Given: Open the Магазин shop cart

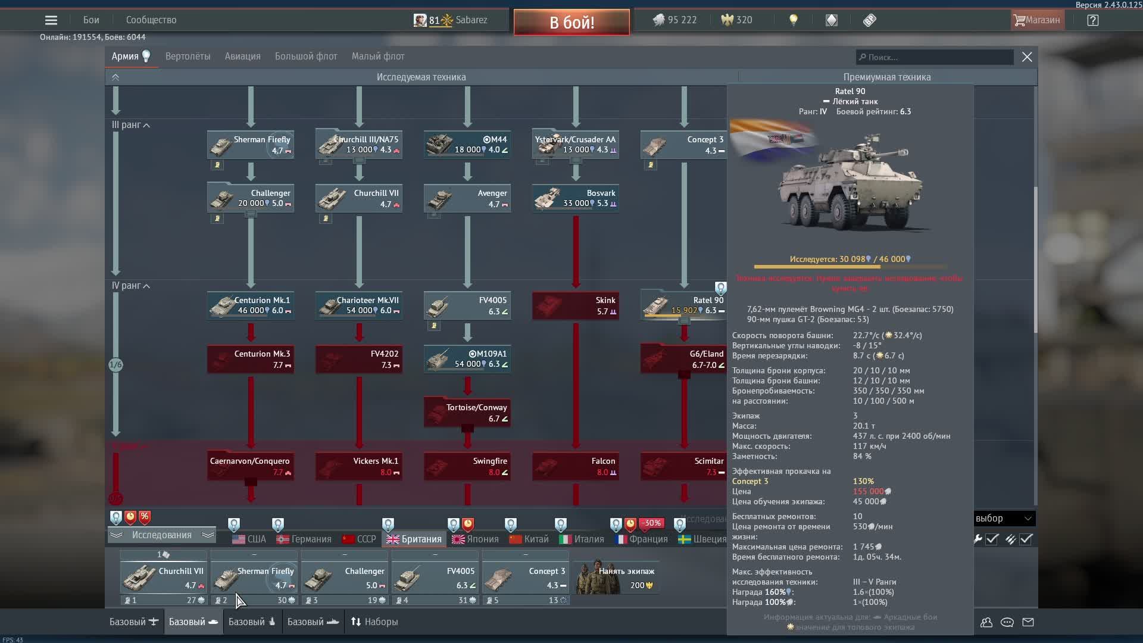Looking at the screenshot, I should (1036, 20).
